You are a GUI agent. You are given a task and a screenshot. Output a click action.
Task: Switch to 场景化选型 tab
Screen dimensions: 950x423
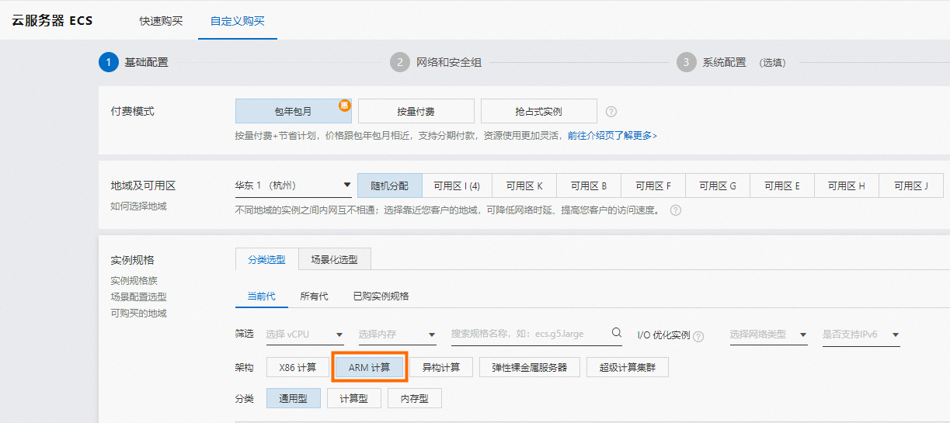click(x=334, y=259)
